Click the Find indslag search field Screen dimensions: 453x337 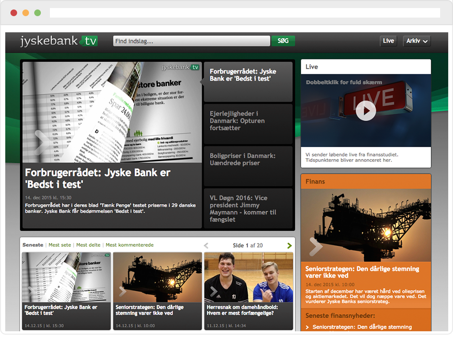point(192,41)
